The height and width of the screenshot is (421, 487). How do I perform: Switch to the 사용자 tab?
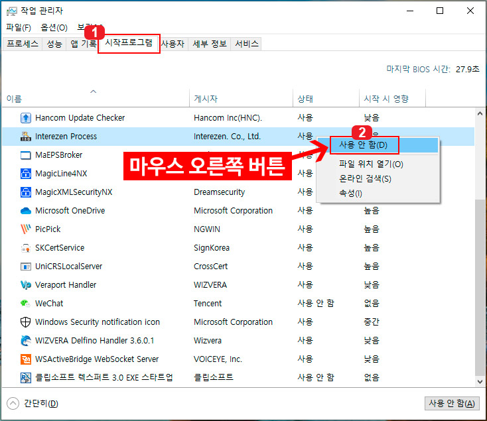(173, 44)
